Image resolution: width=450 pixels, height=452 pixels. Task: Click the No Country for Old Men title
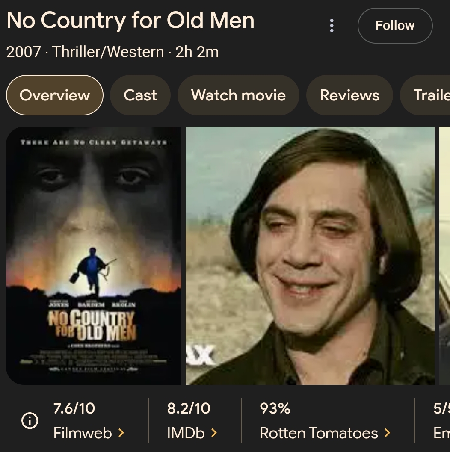[x=130, y=21]
